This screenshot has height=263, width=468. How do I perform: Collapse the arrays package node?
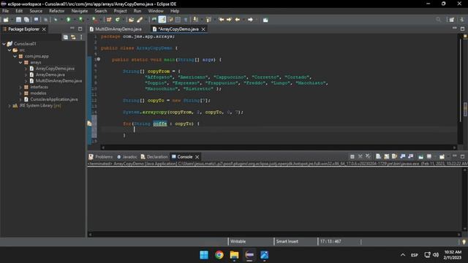point(20,63)
